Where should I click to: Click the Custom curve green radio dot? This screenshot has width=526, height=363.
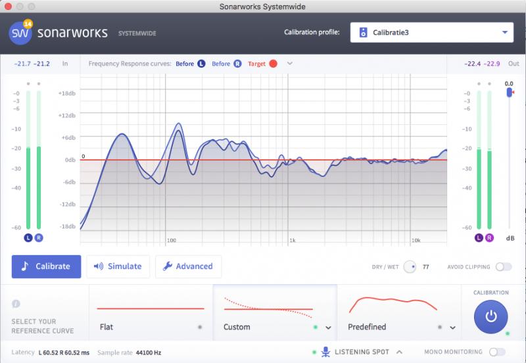[316, 327]
